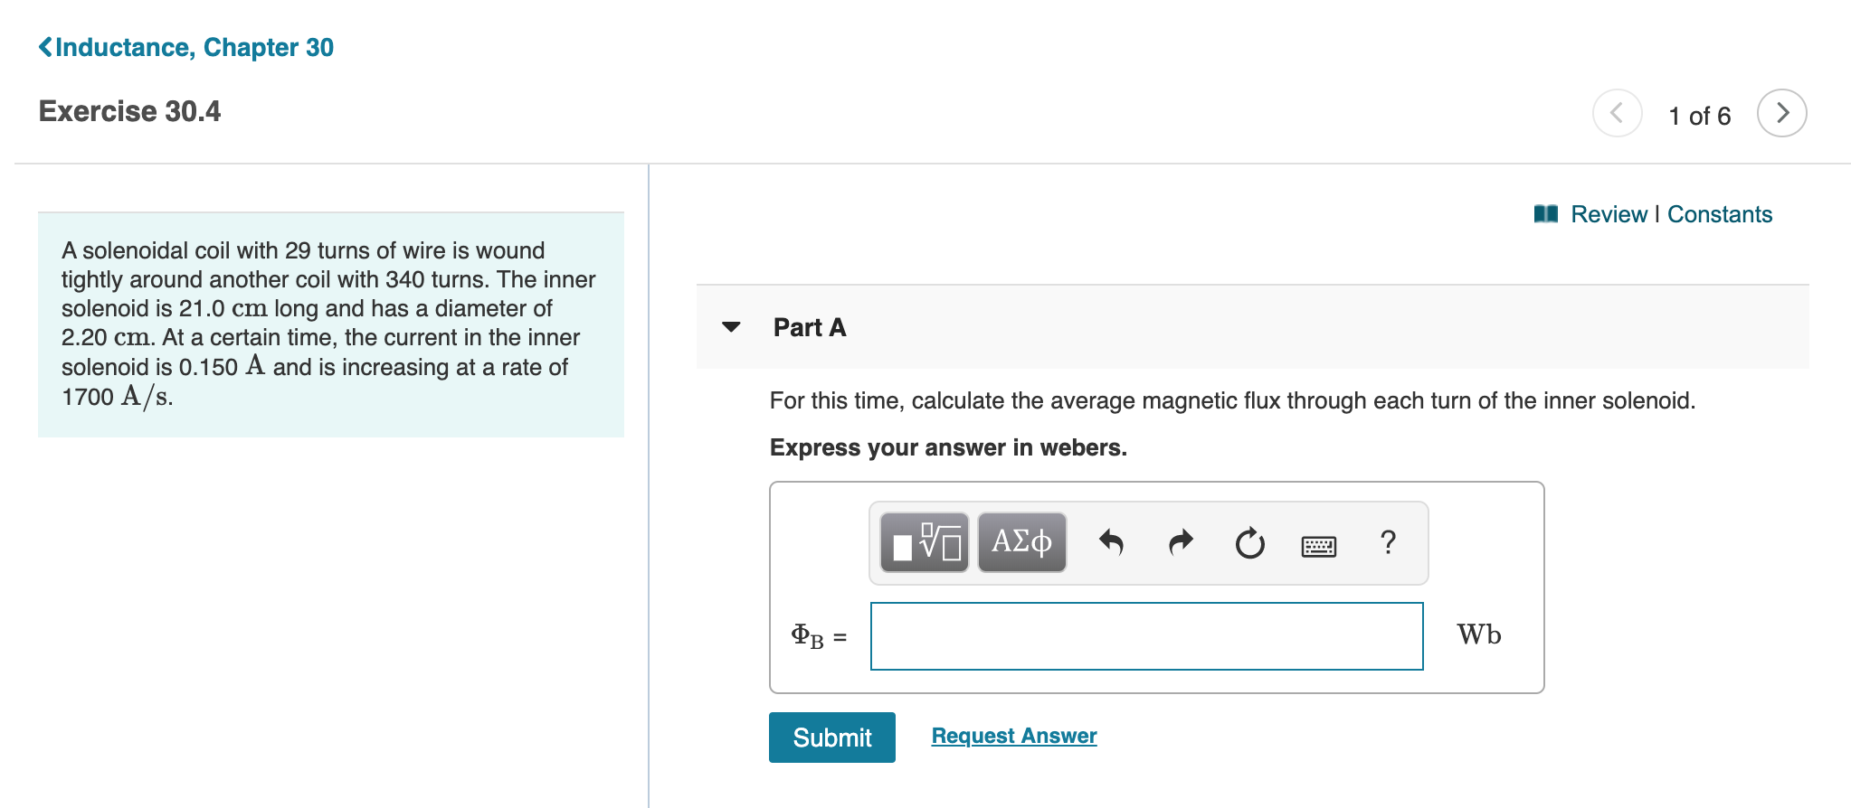Select the Exercise 30.4 heading

pyautogui.click(x=129, y=111)
